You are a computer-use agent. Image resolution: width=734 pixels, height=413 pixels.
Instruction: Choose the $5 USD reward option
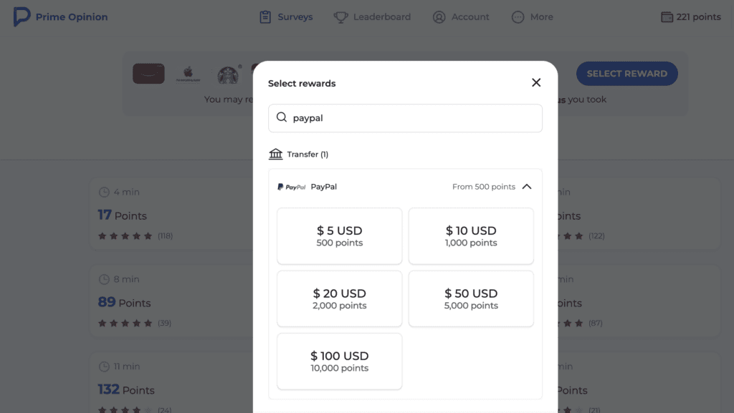pyautogui.click(x=339, y=236)
